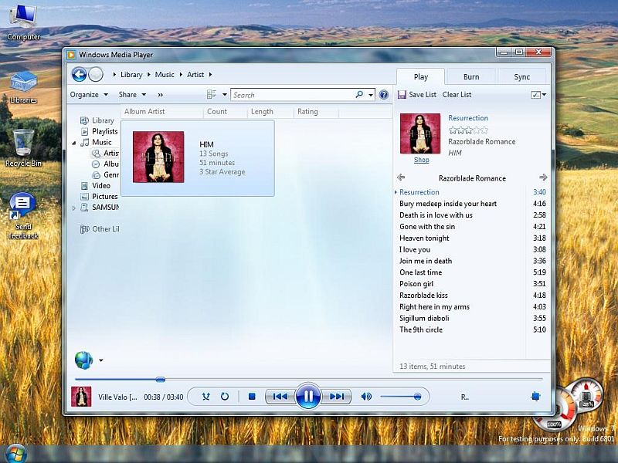Open the Send feedback desktop shortcut
618x463 pixels.
(x=23, y=216)
